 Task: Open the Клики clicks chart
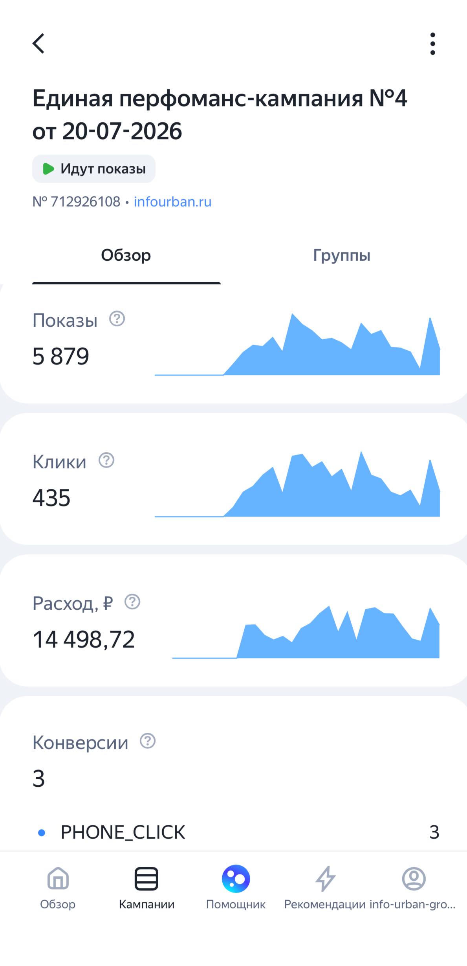pos(297,484)
